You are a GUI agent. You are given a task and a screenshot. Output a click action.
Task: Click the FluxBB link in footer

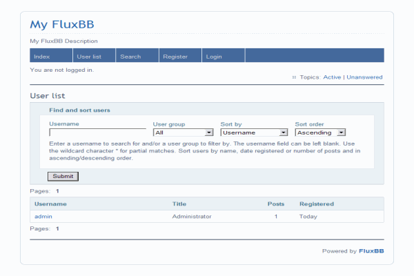tap(371, 251)
